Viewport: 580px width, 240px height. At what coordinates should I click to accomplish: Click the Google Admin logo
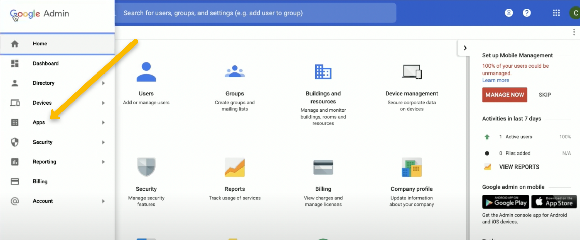(39, 14)
